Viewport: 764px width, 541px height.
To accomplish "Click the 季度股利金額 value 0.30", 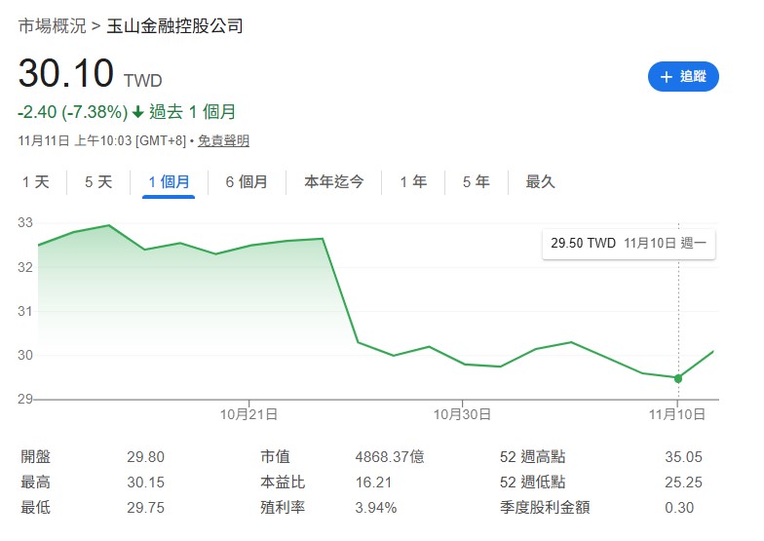I will coord(679,508).
